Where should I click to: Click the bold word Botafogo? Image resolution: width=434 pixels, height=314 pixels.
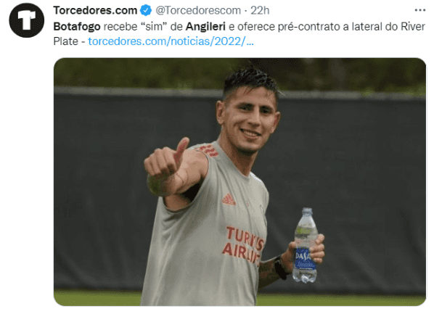[x=77, y=27]
